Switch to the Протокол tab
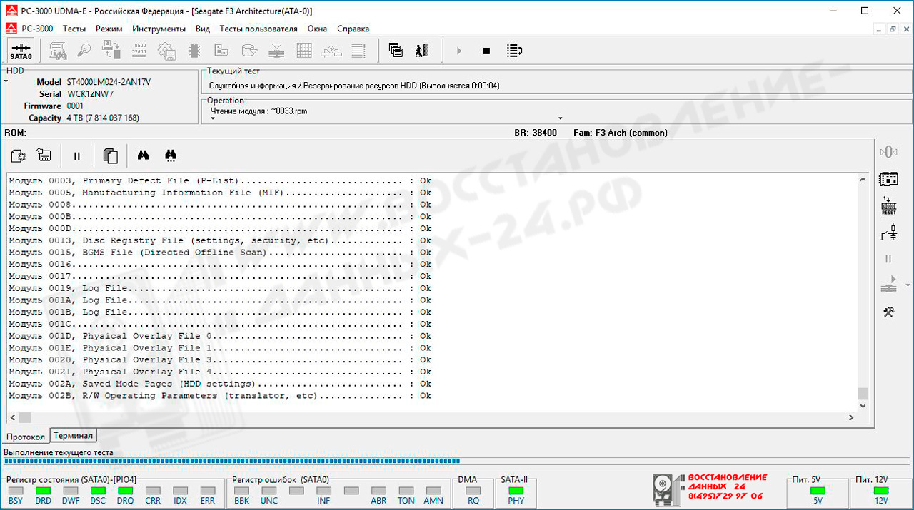This screenshot has height=510, width=914. (26, 436)
